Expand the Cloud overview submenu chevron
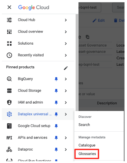 point(66,32)
